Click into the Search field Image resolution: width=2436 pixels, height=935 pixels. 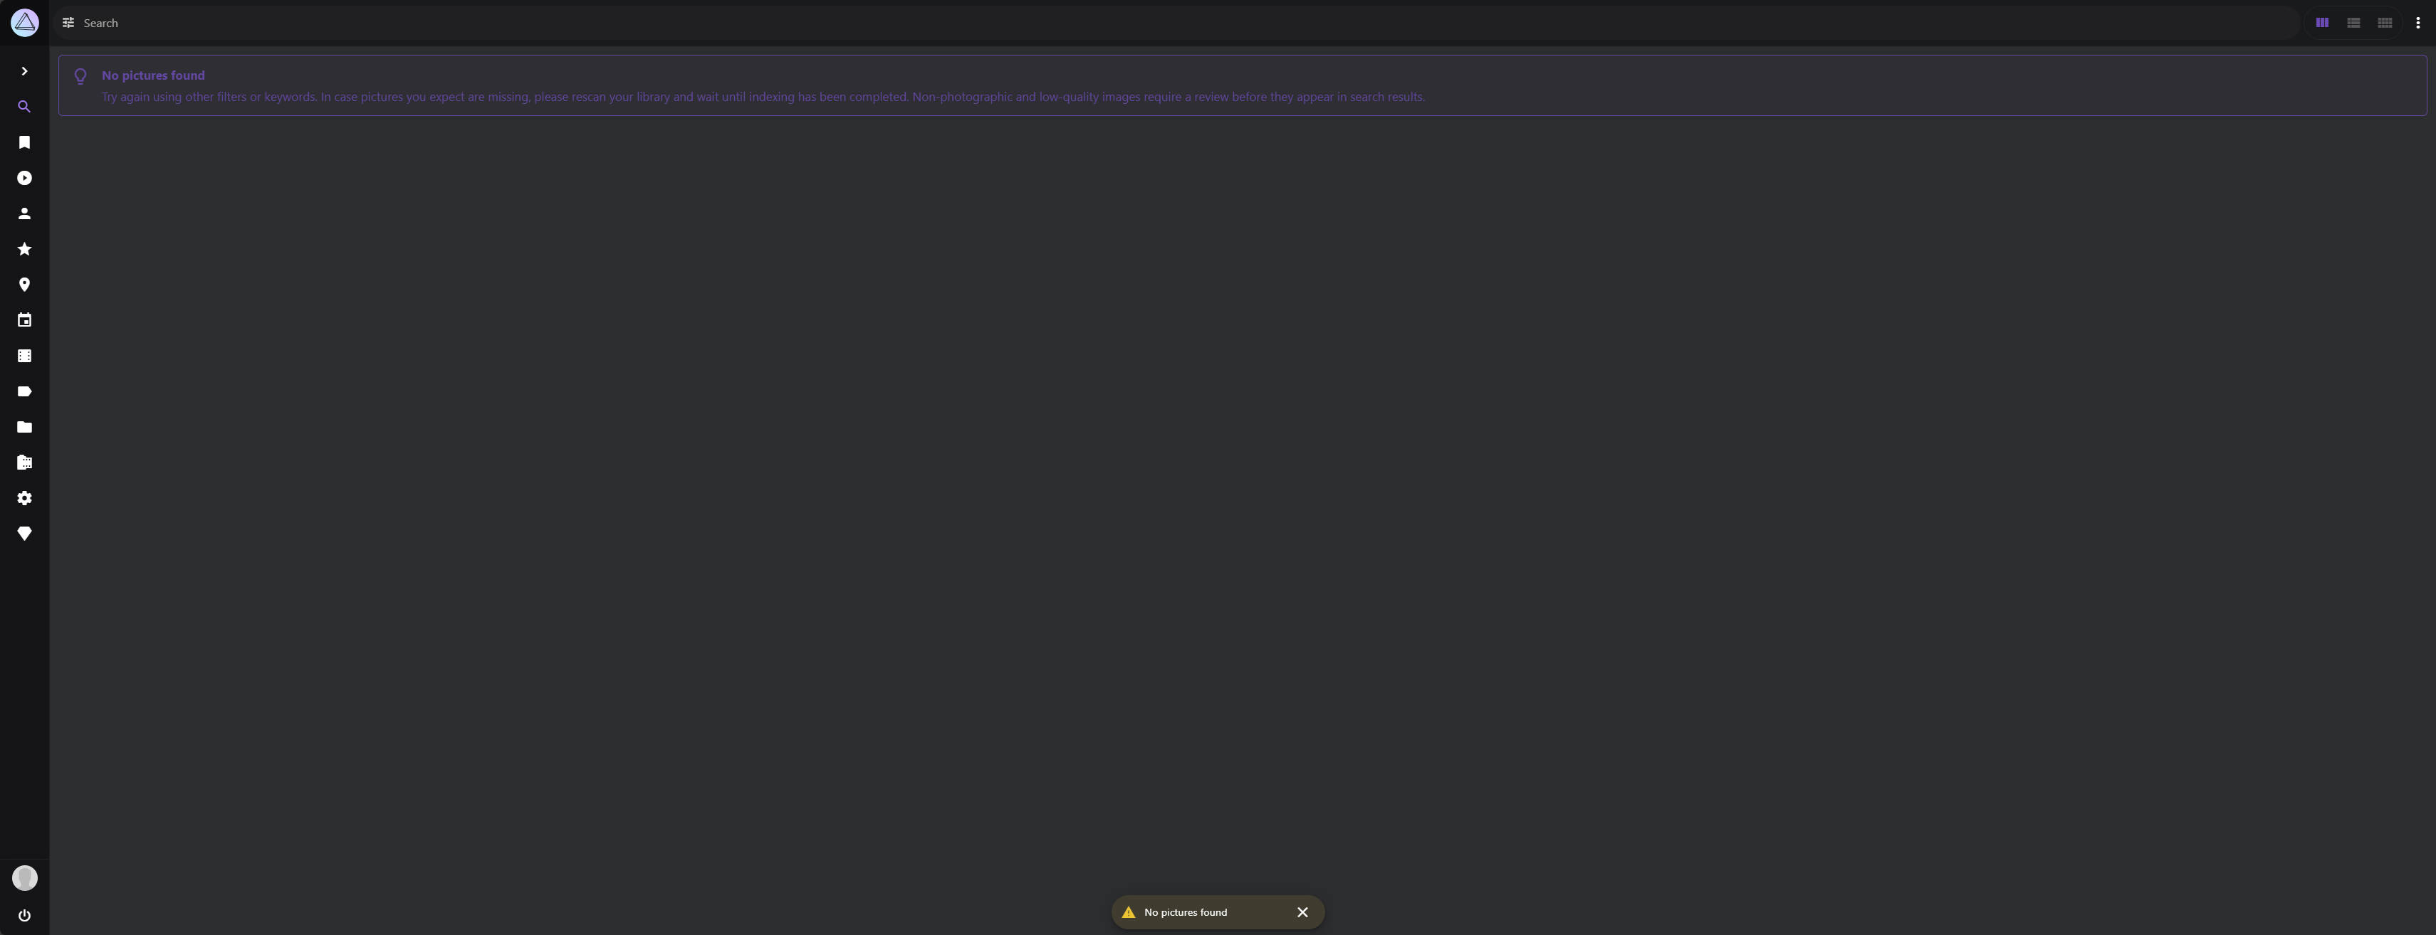pos(1135,23)
